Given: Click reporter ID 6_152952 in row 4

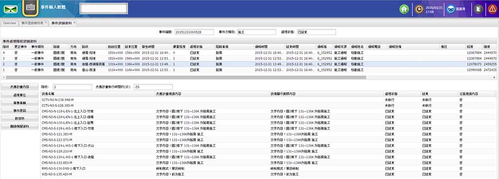Looking at the screenshot, I should click(x=325, y=53).
